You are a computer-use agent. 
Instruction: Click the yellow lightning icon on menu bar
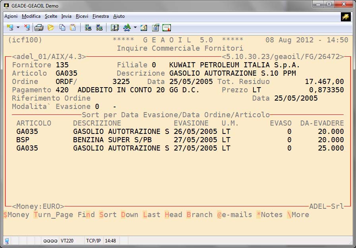[x=345, y=17]
